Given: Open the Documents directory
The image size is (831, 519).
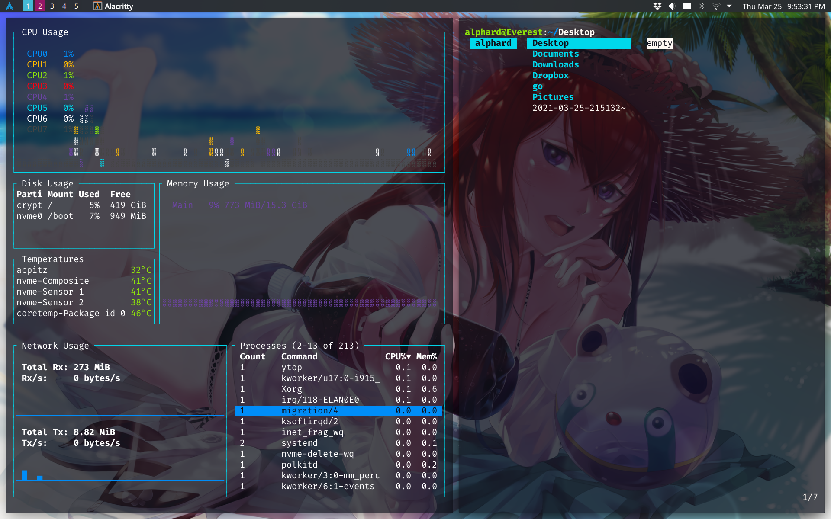Looking at the screenshot, I should tap(555, 54).
